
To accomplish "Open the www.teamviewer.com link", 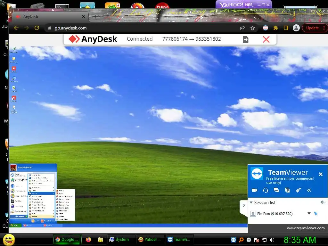I will (x=306, y=228).
